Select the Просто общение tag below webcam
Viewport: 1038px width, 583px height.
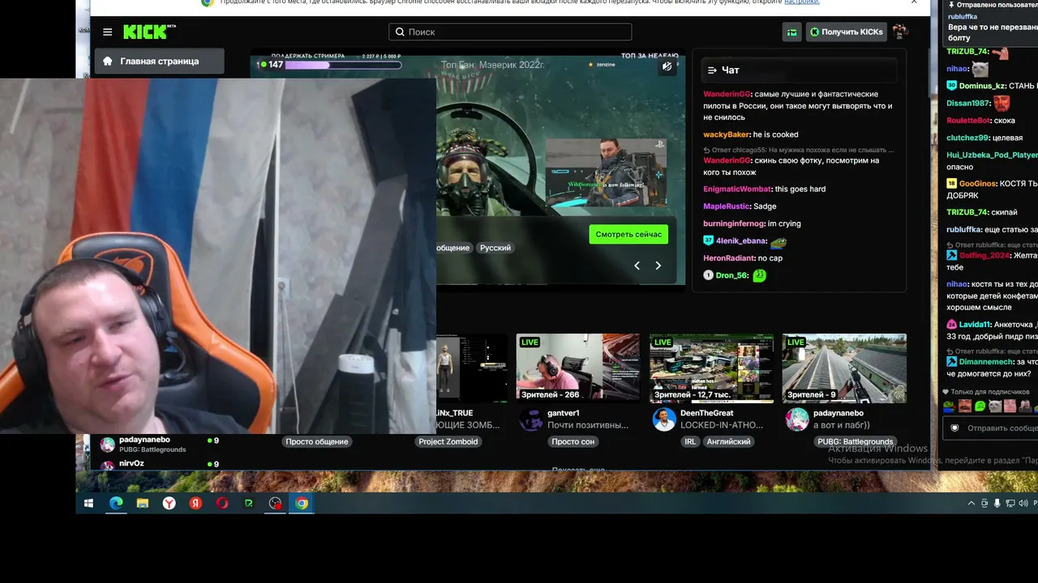coord(317,442)
